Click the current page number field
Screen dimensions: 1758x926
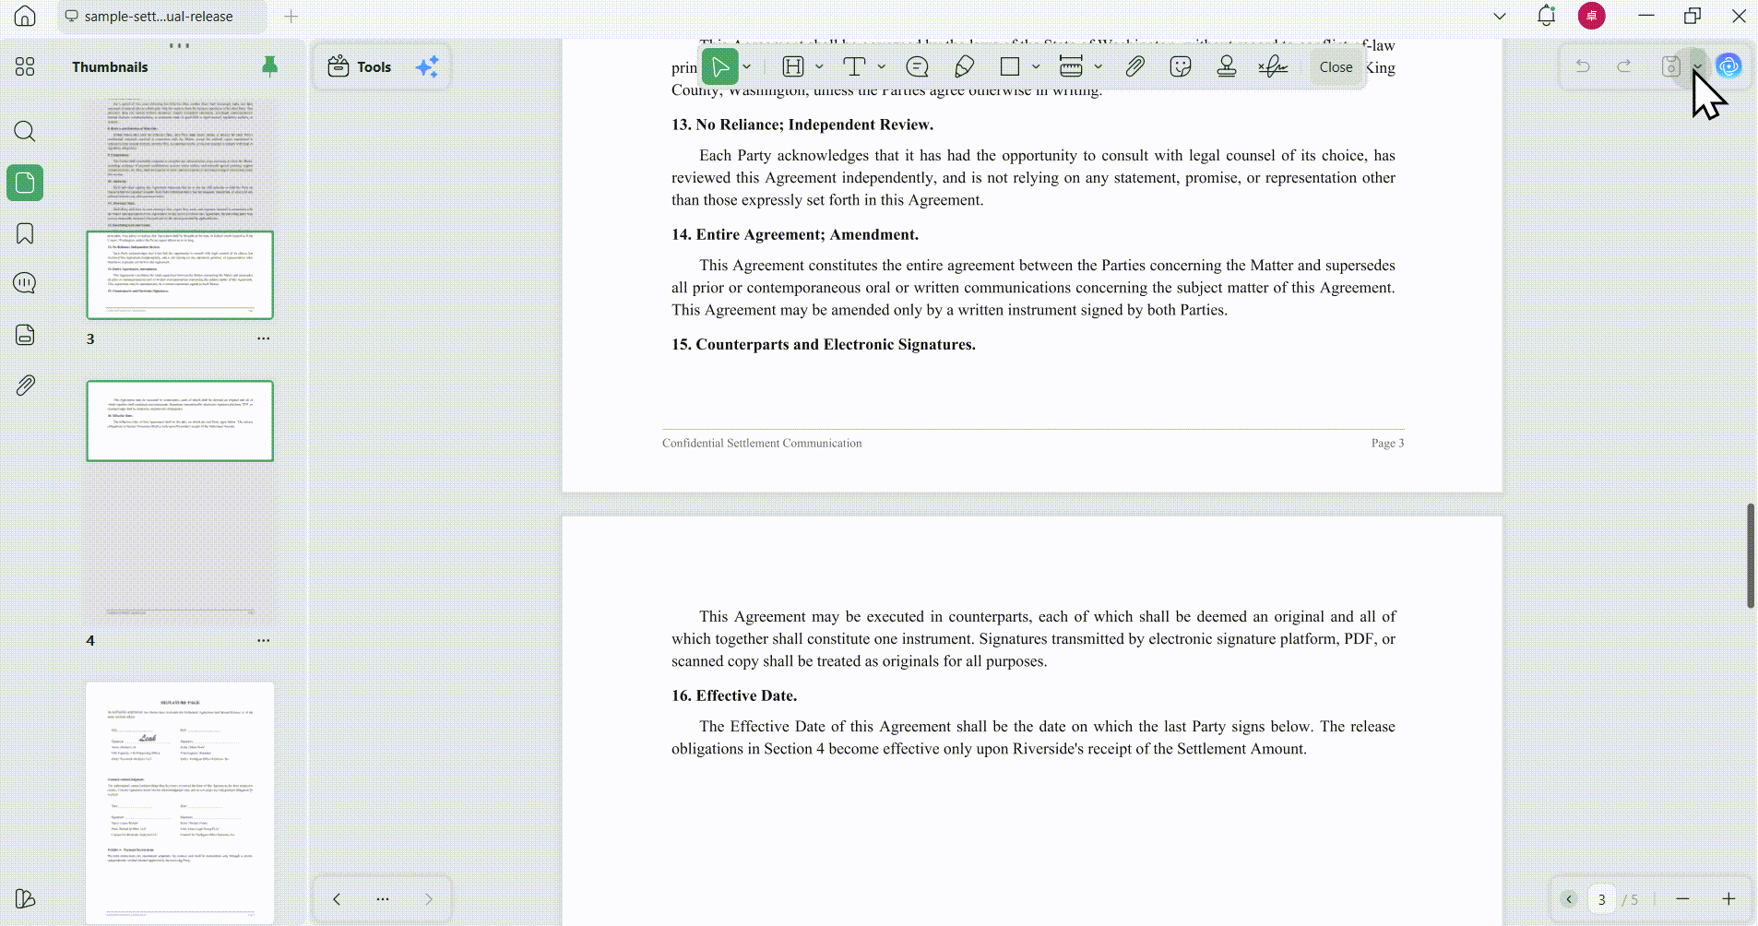coord(1602,899)
